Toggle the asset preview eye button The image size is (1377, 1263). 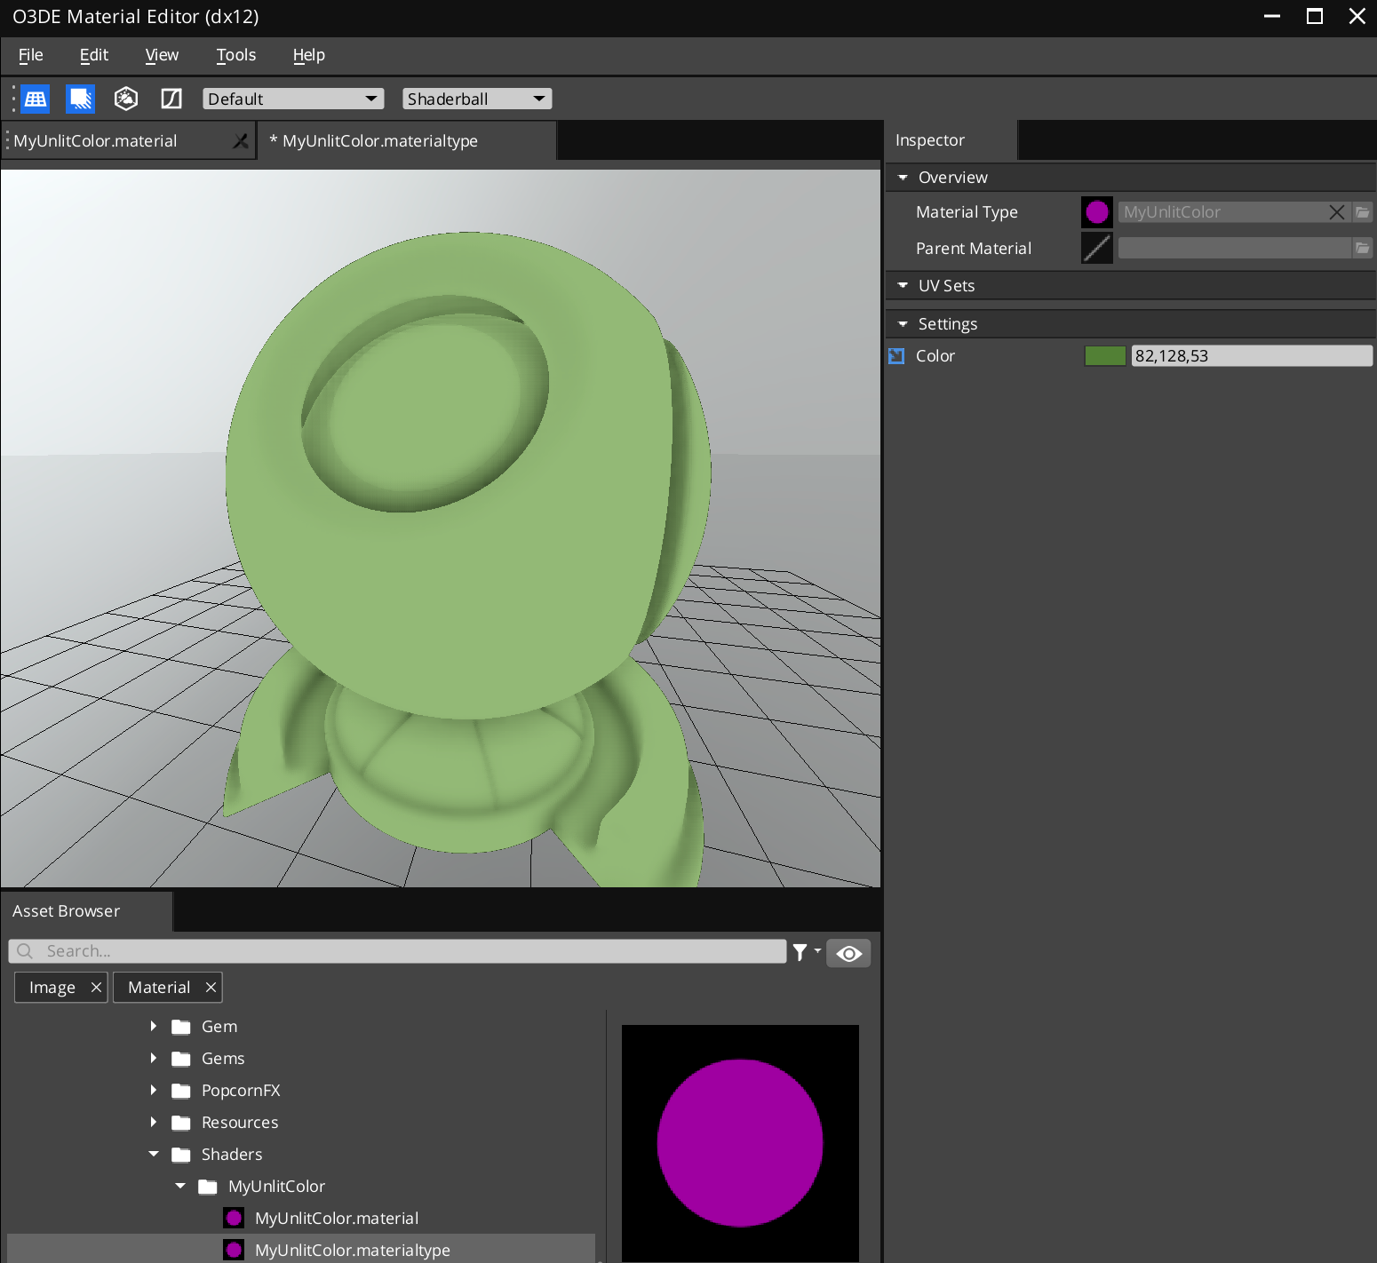pos(848,952)
